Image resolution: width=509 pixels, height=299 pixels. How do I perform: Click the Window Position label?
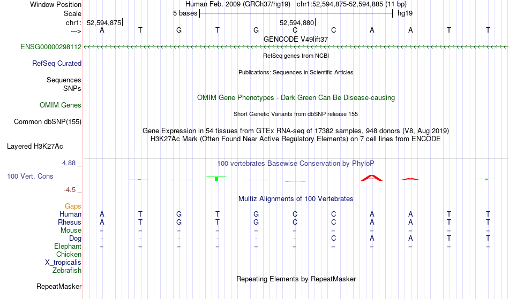click(x=56, y=4)
